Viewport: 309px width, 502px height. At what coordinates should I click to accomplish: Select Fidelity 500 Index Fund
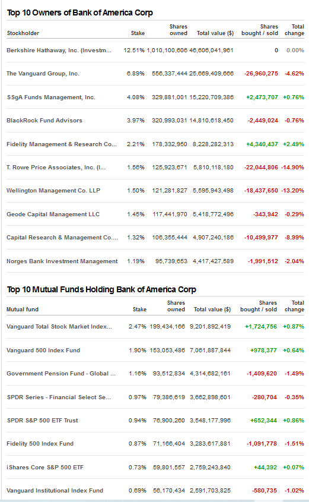point(40,443)
